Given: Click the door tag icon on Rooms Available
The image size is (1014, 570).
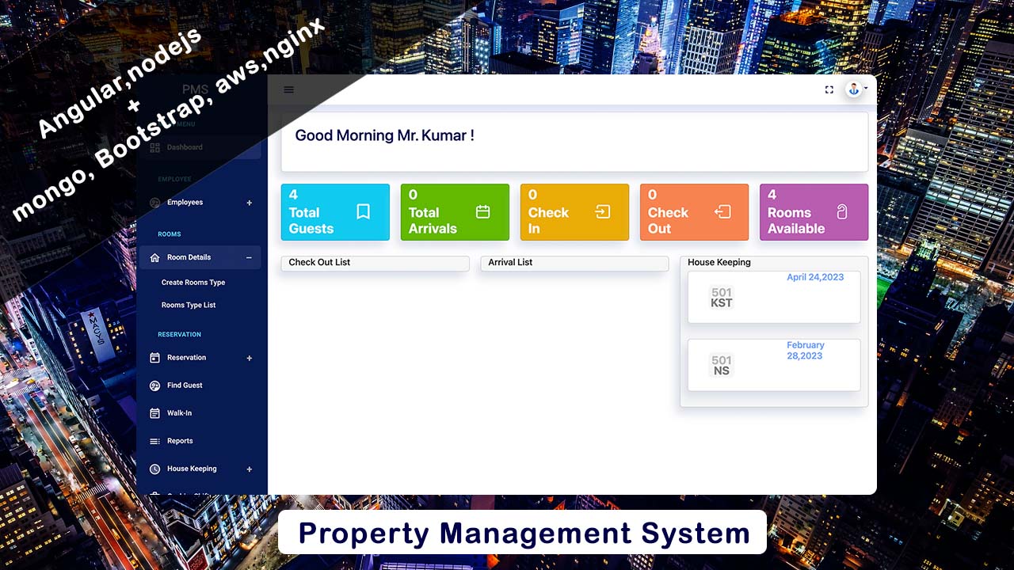Looking at the screenshot, I should (842, 211).
